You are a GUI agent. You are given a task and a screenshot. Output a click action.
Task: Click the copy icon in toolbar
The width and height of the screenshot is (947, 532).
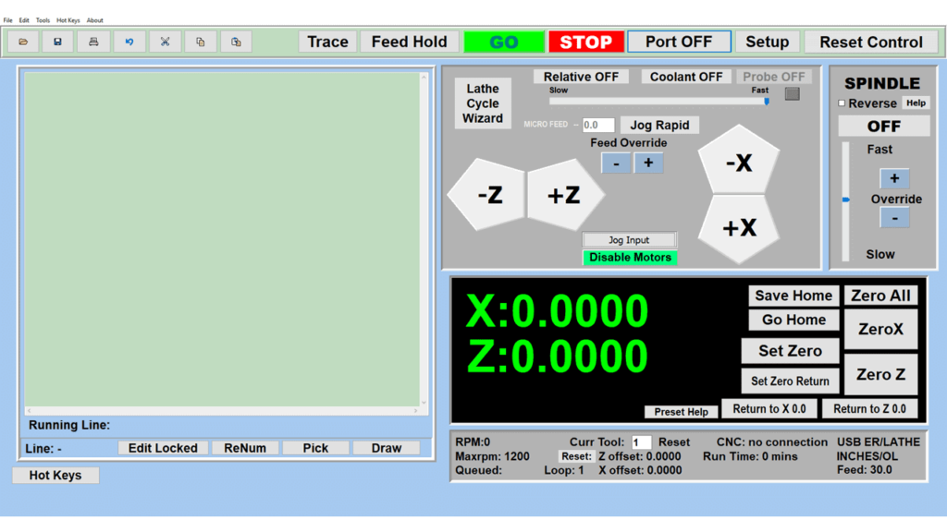point(201,42)
